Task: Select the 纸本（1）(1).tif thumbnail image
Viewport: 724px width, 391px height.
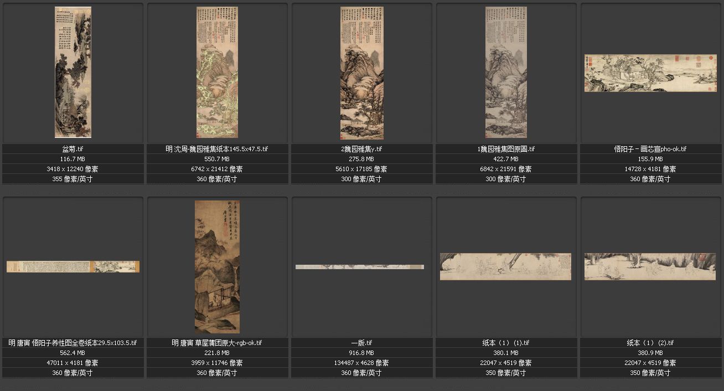Action: pos(505,266)
